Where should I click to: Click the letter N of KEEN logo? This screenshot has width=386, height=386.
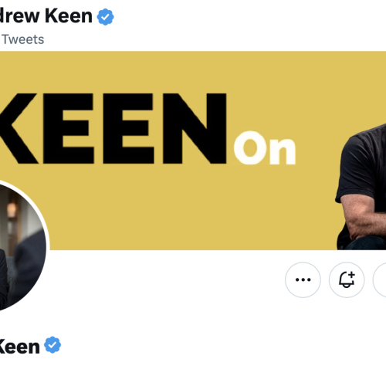[x=195, y=129]
